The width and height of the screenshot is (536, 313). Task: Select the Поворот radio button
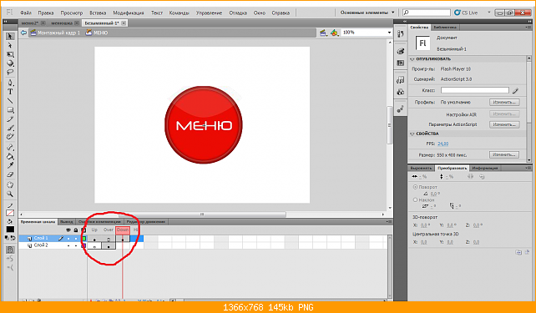pos(415,187)
